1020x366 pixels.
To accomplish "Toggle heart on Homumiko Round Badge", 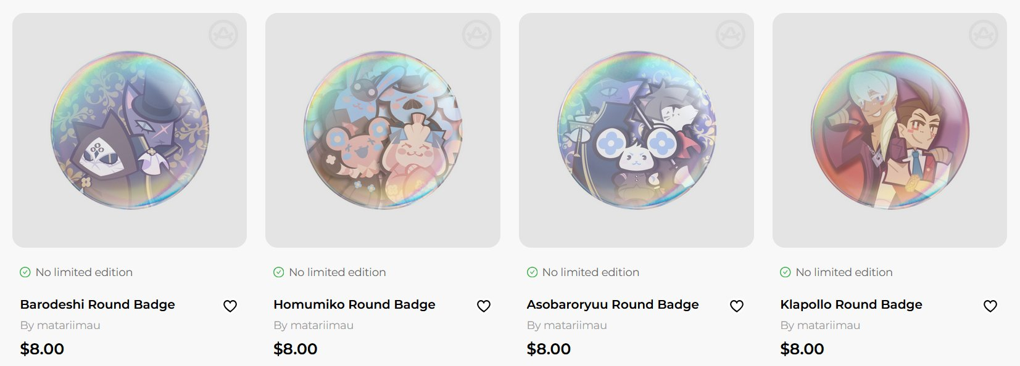I will (x=484, y=306).
